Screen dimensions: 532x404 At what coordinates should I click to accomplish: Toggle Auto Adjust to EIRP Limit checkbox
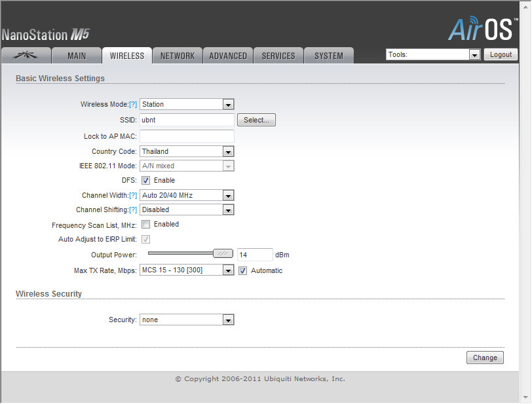(146, 240)
